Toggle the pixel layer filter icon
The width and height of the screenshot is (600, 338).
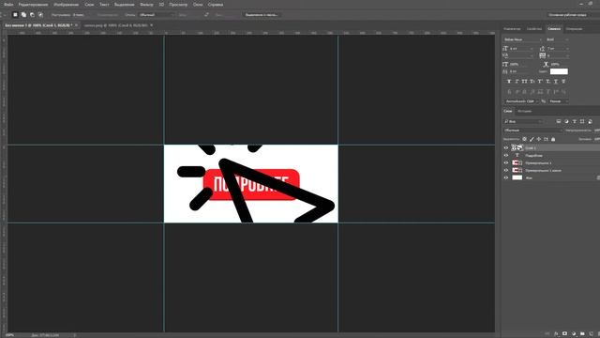click(559, 121)
